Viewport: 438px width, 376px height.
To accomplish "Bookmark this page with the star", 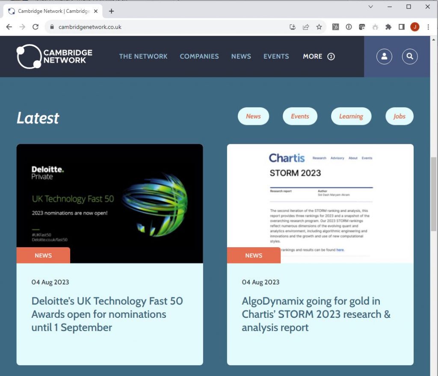I will coord(319,27).
